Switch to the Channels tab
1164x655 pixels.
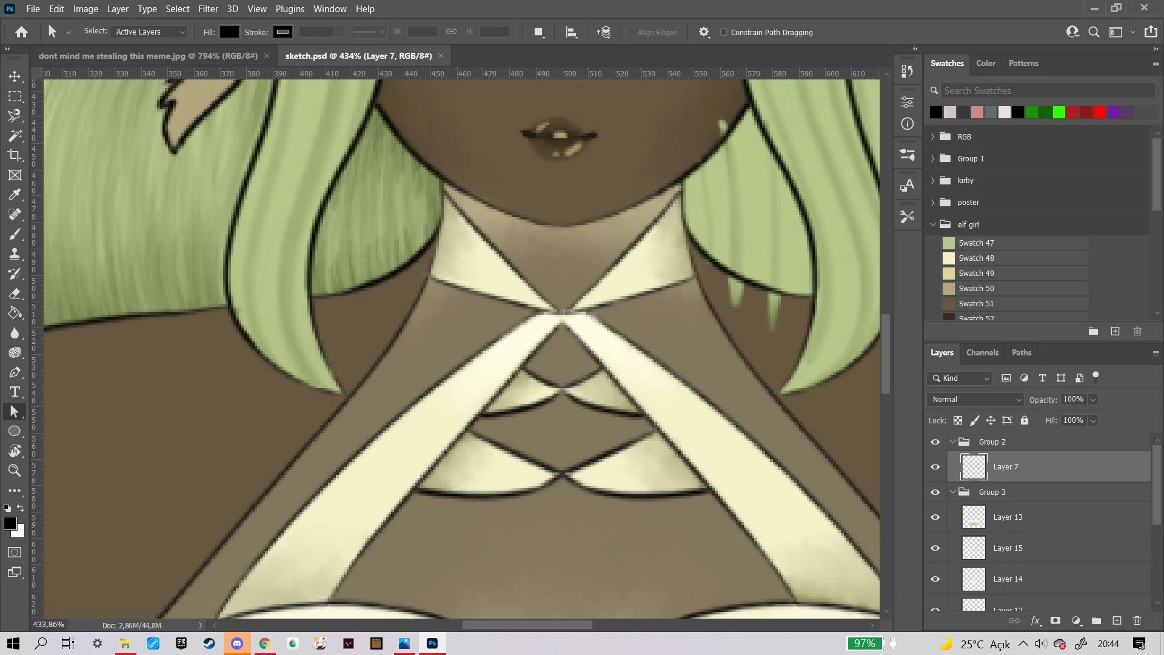click(982, 353)
